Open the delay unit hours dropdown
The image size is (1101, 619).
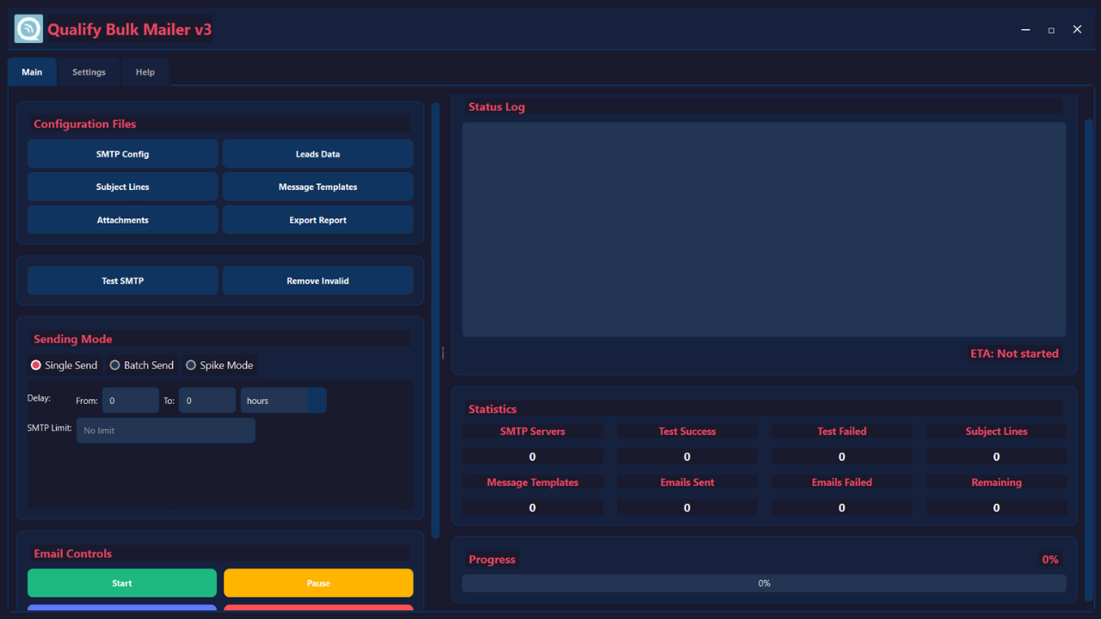(283, 401)
